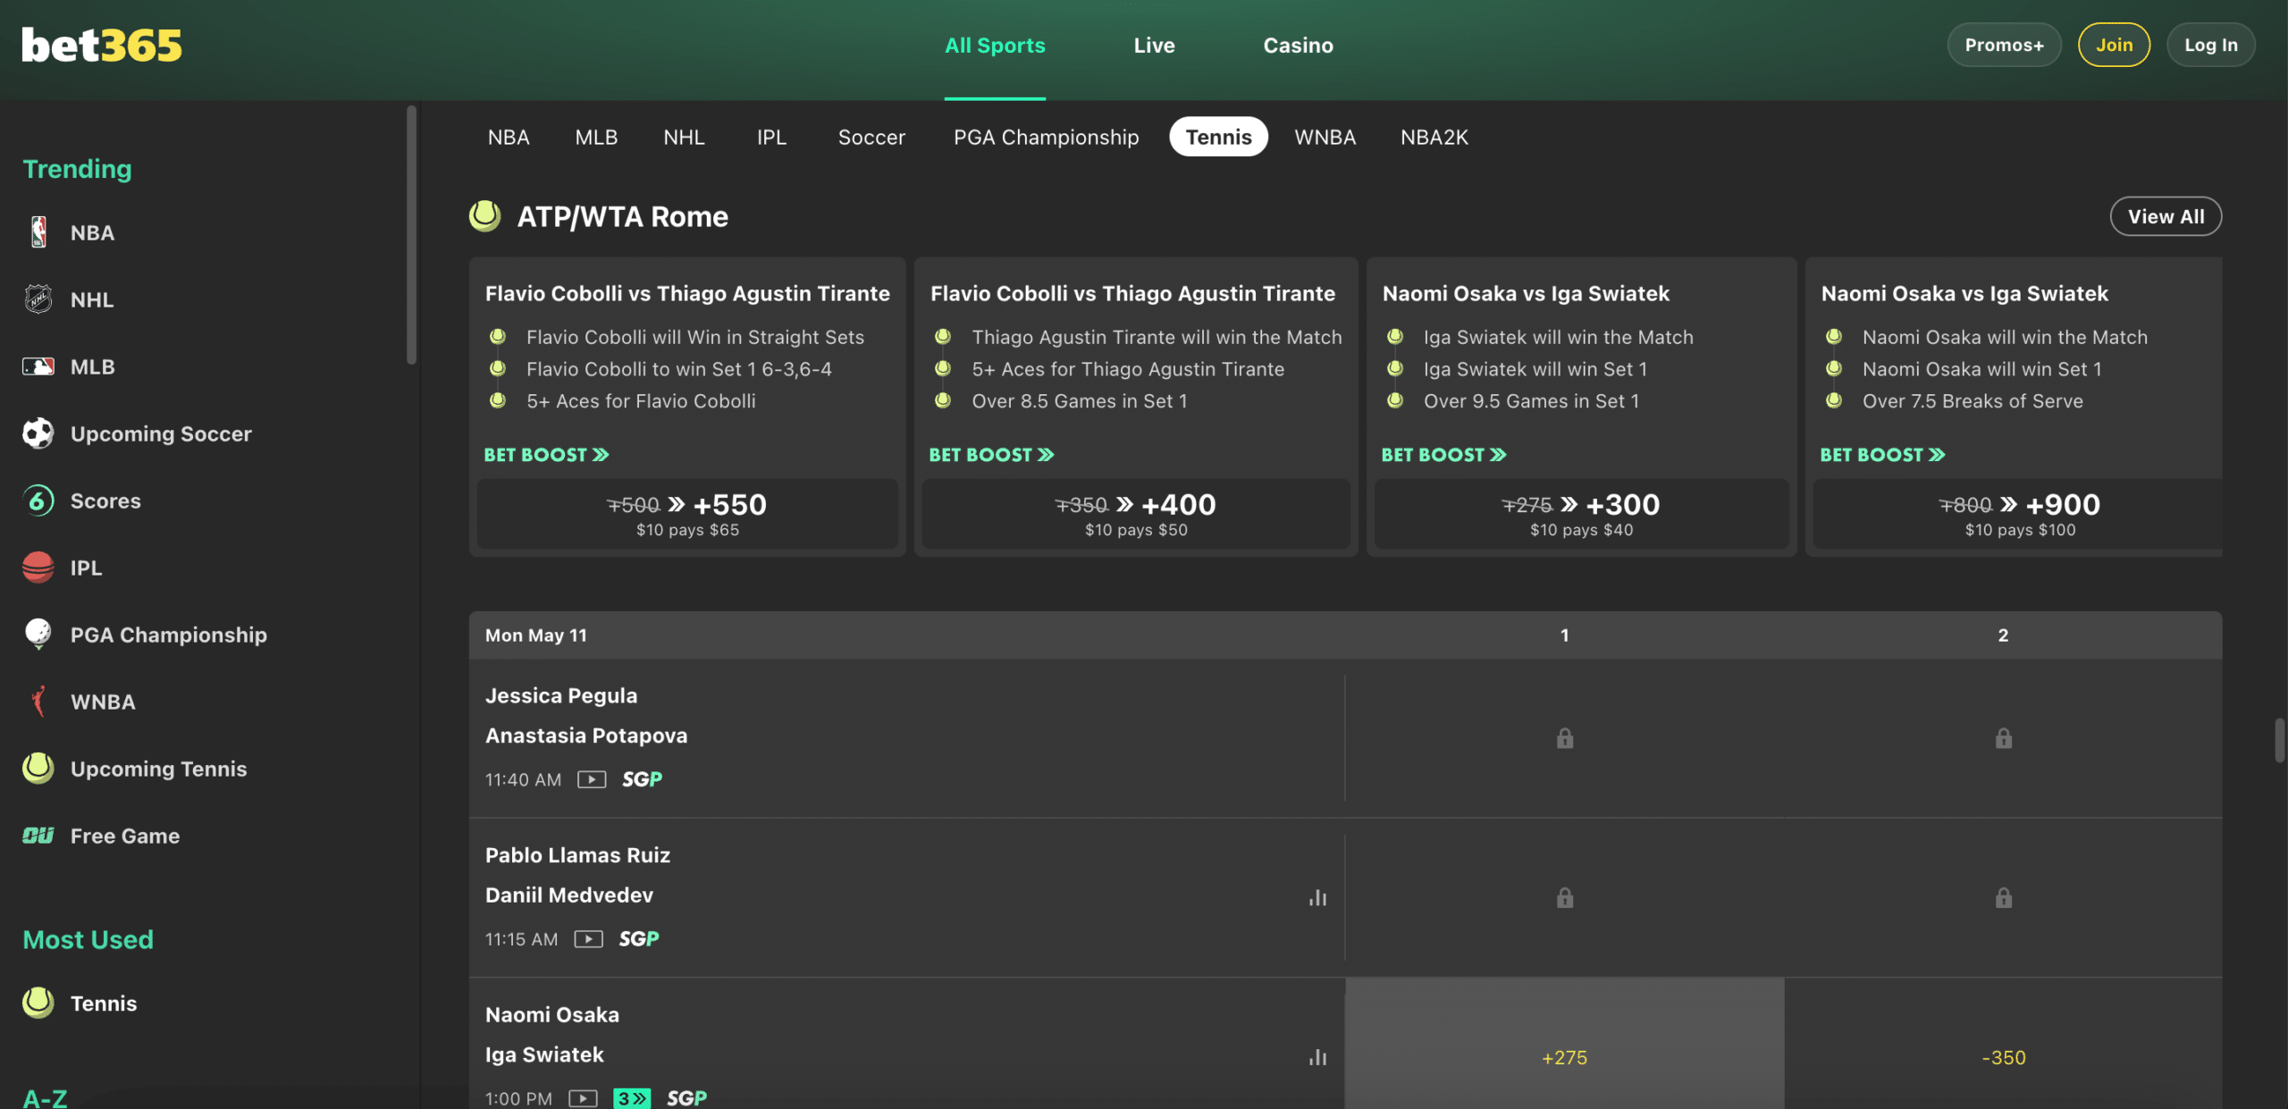Click the Promos+ button

(x=2004, y=45)
